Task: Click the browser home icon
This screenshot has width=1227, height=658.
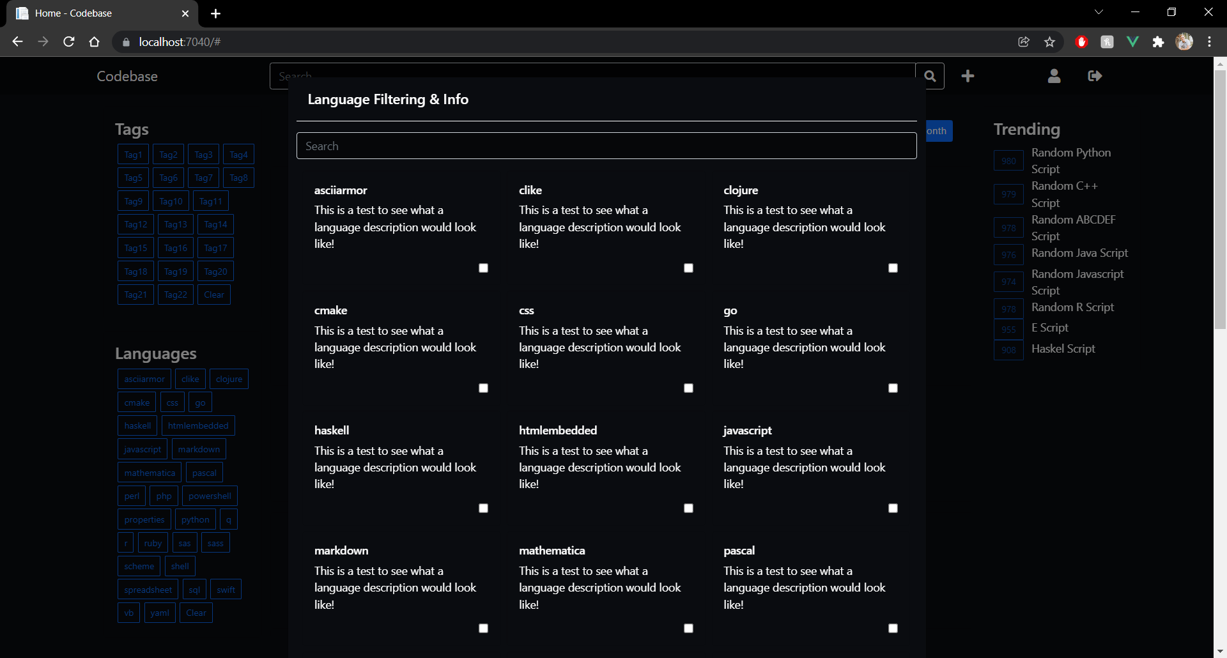Action: [94, 42]
